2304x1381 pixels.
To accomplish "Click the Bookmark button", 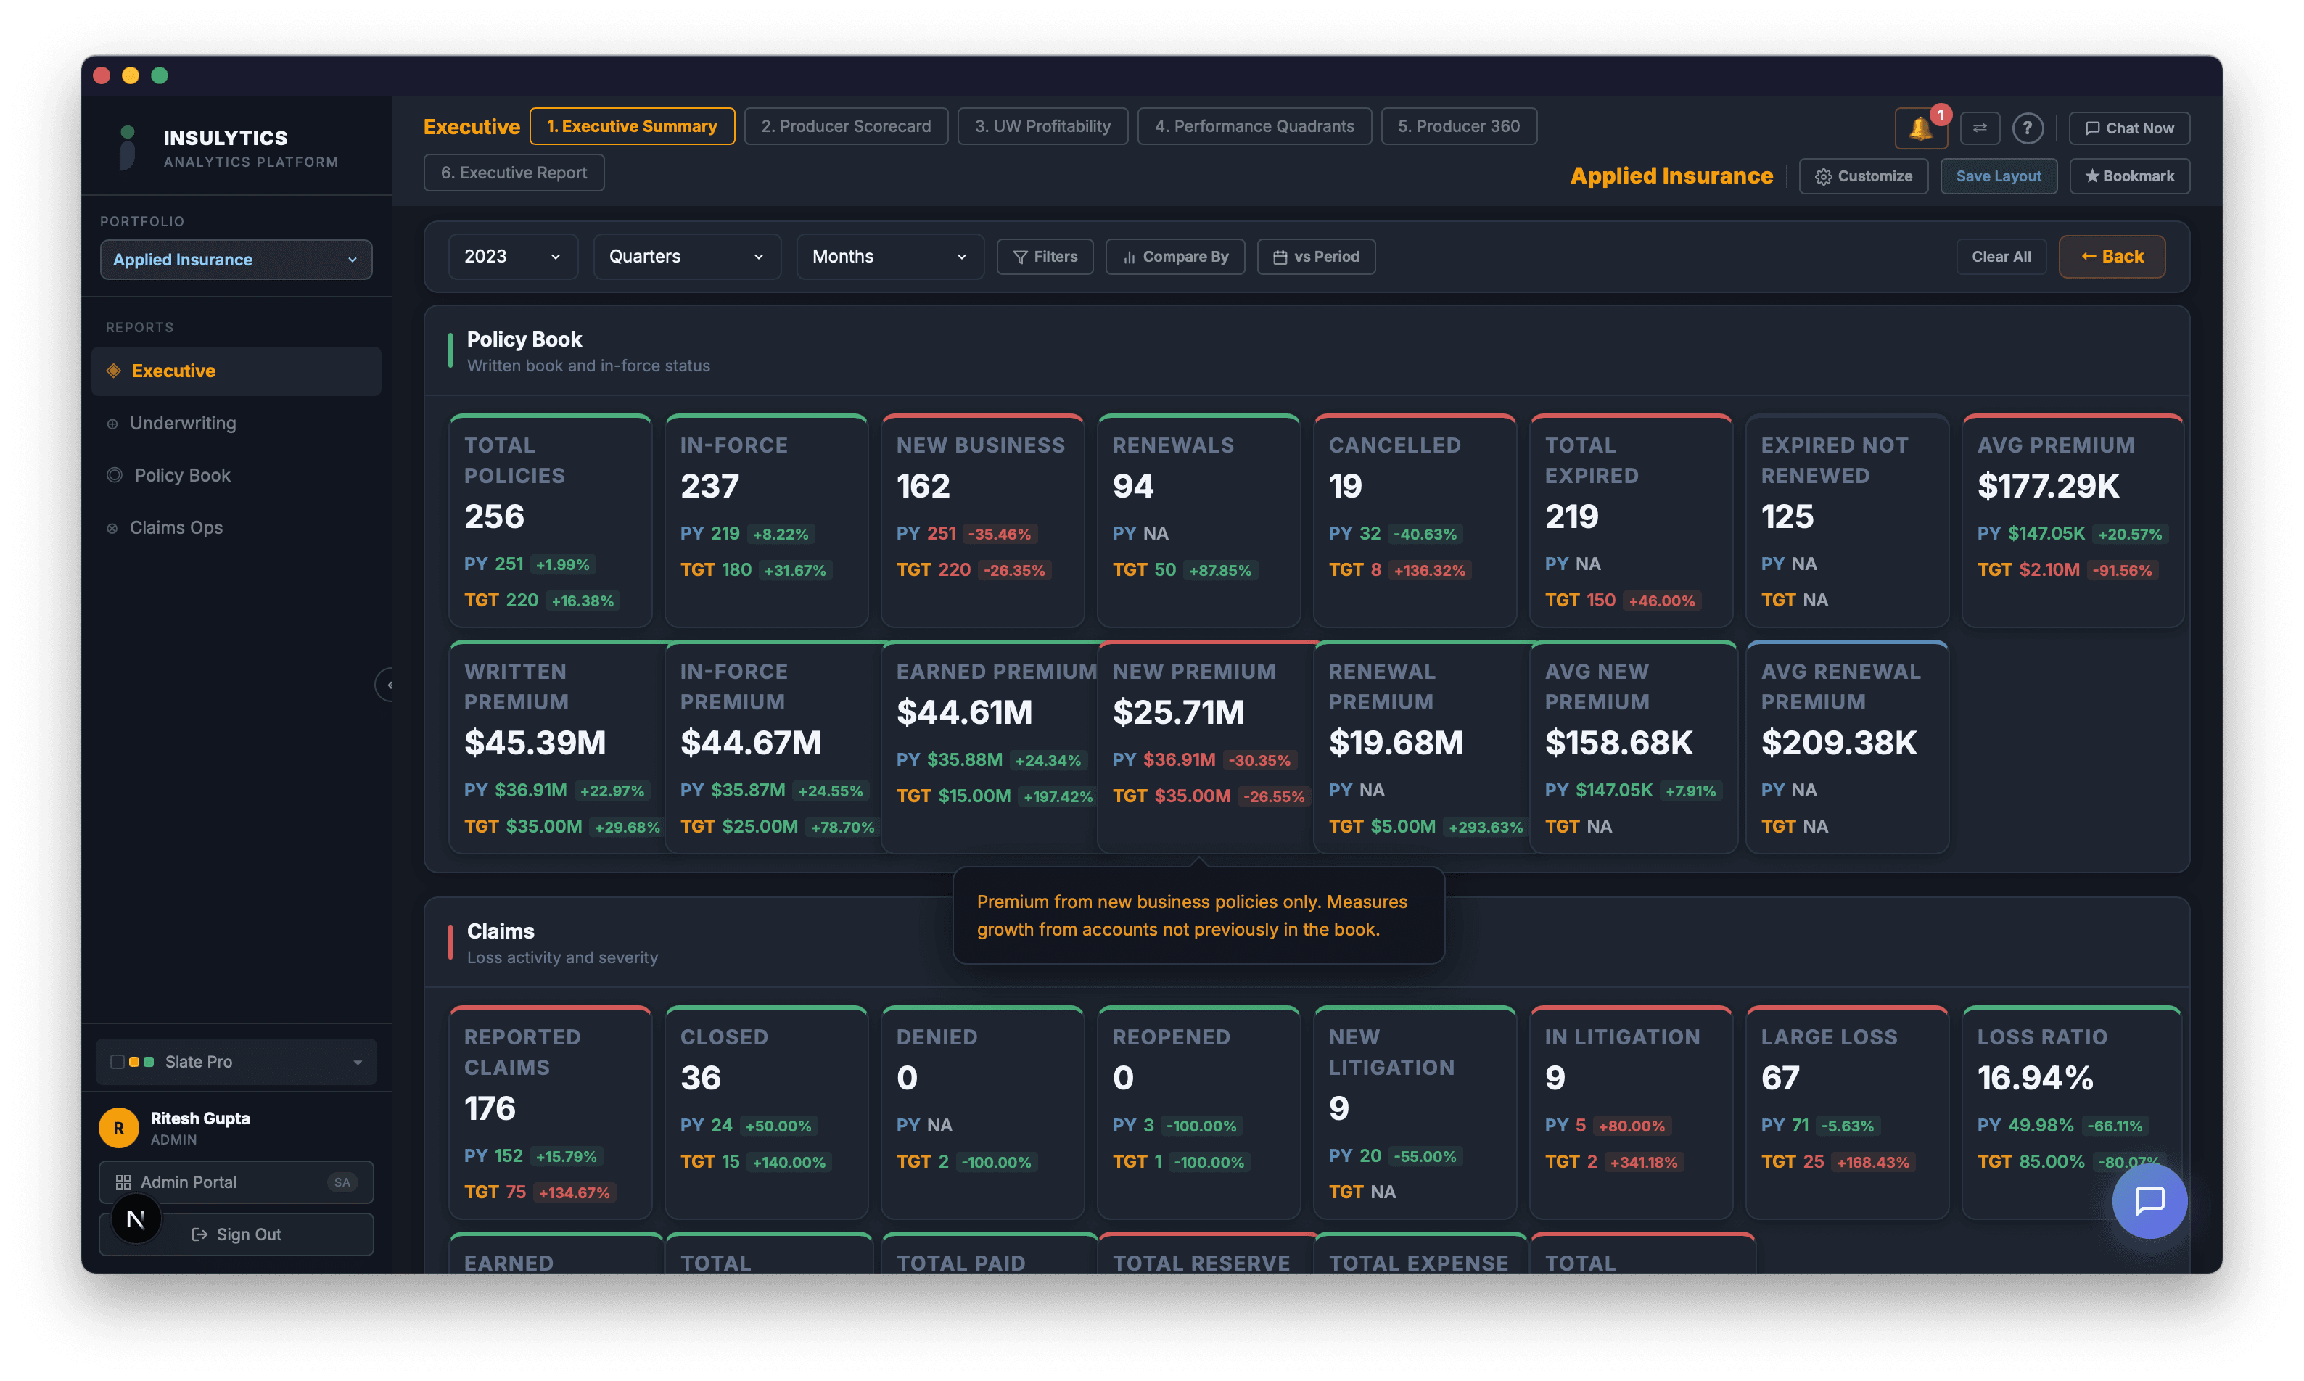I will tap(2129, 176).
